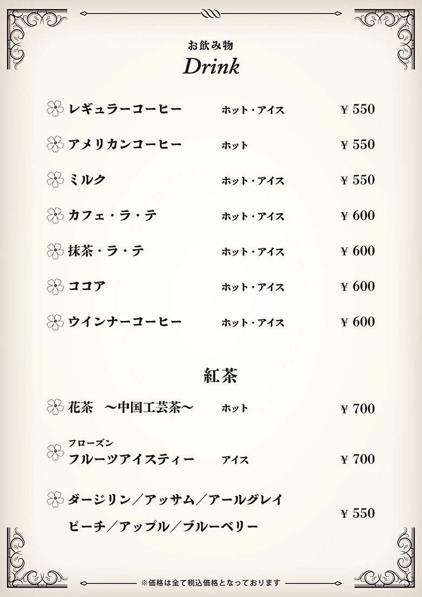
Task: Click the tax-included price footnote
Action: coord(211,582)
